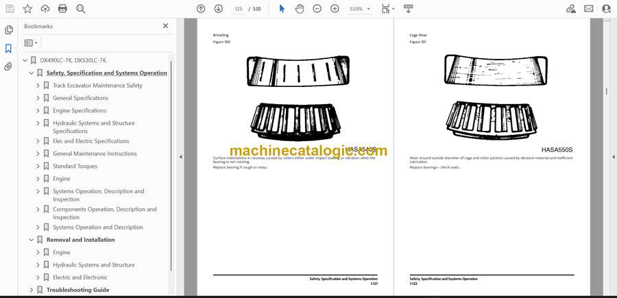Expand Systems Operation, Description and Inspection
Image resolution: width=617 pixels, height=298 pixels.
(x=38, y=191)
